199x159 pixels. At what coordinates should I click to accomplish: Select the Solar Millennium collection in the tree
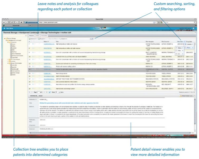[x=16, y=54]
